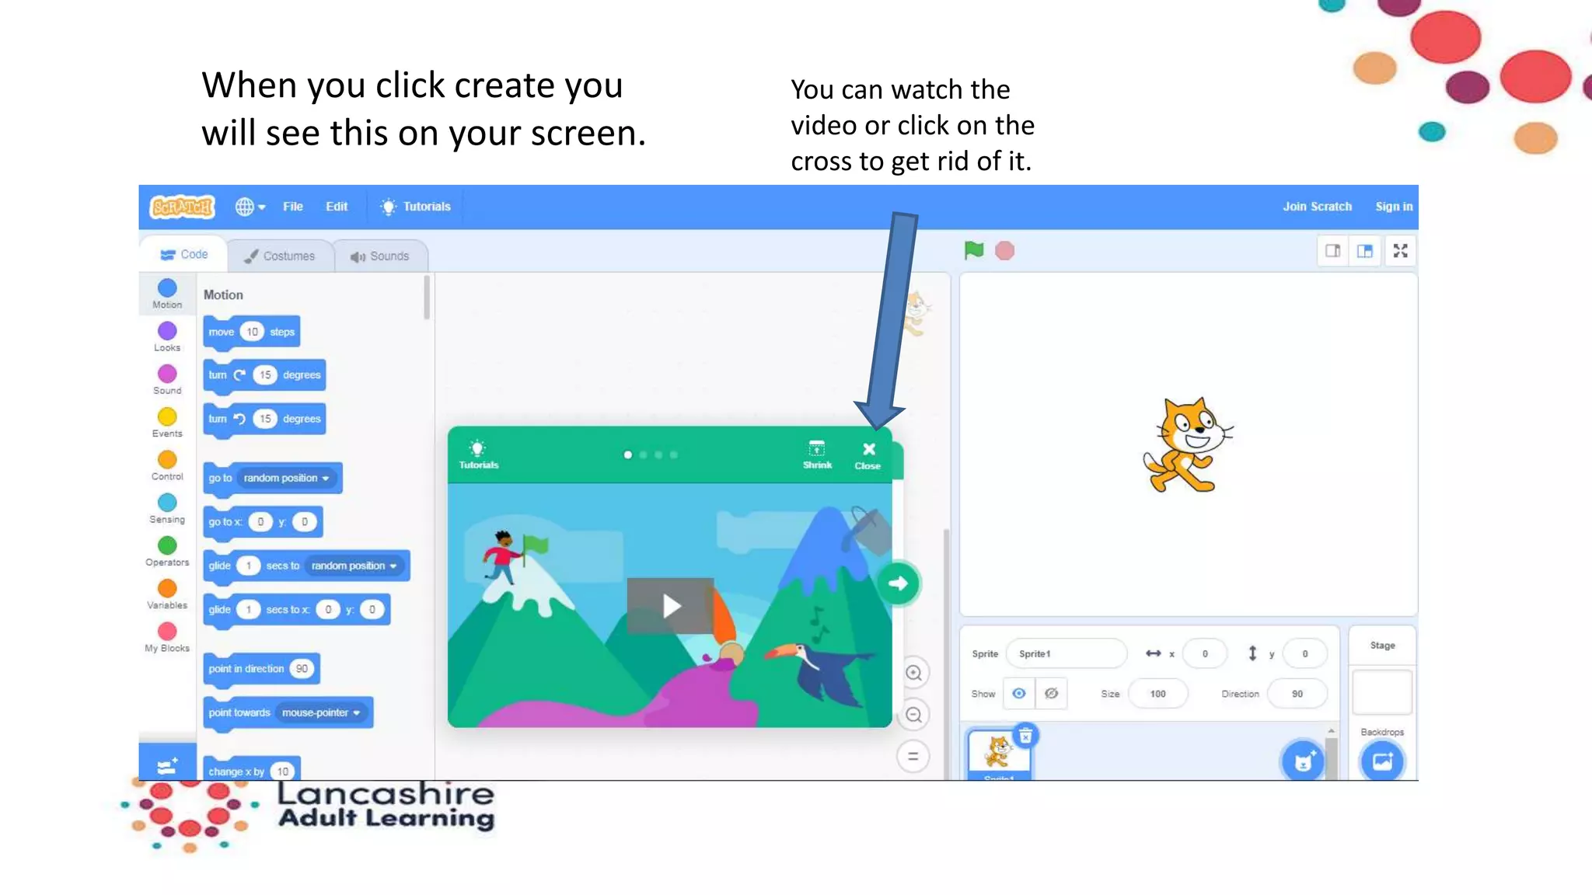Select the Motion block category

(x=167, y=294)
